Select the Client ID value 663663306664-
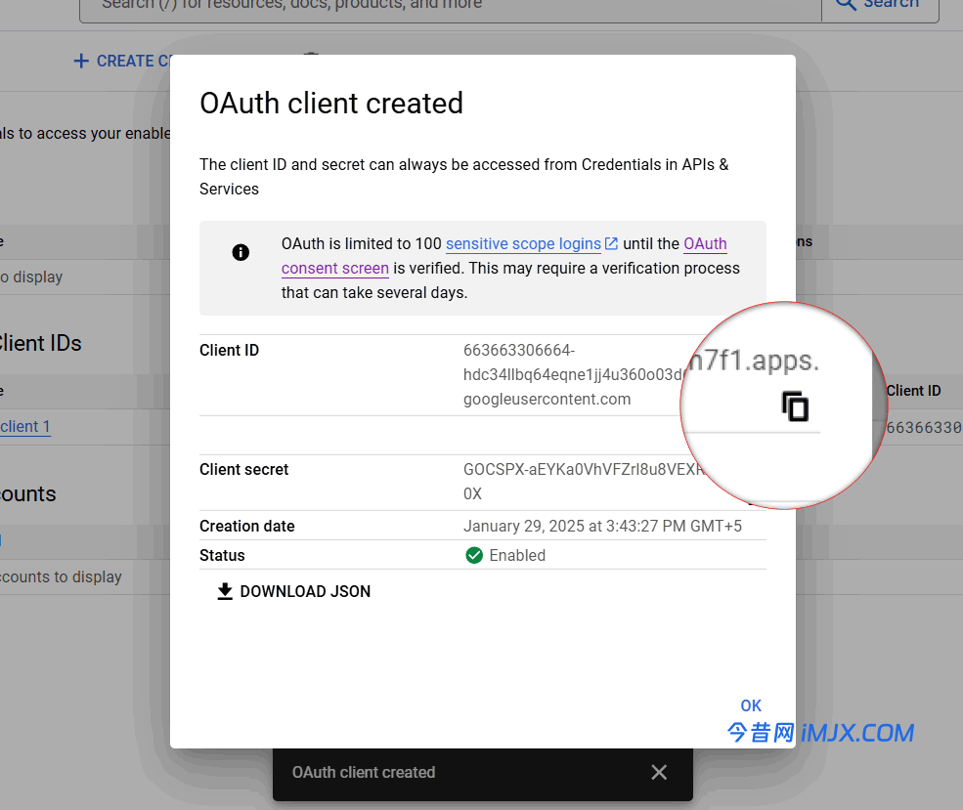Image resolution: width=963 pixels, height=810 pixels. point(519,351)
